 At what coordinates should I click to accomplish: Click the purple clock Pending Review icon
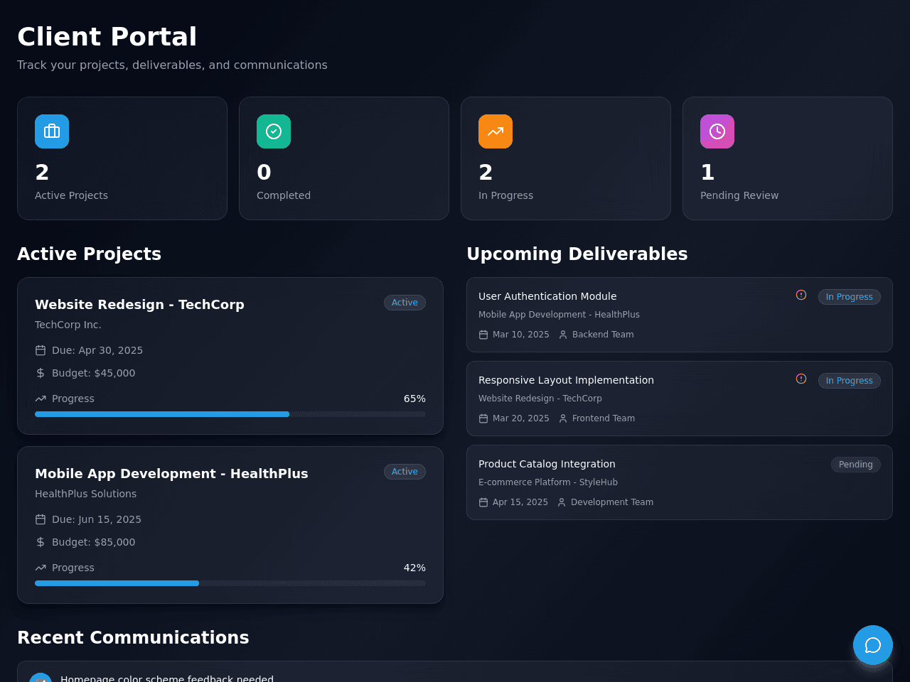point(717,131)
